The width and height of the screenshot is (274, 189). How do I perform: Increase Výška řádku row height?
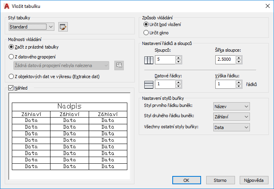[x=239, y=82]
